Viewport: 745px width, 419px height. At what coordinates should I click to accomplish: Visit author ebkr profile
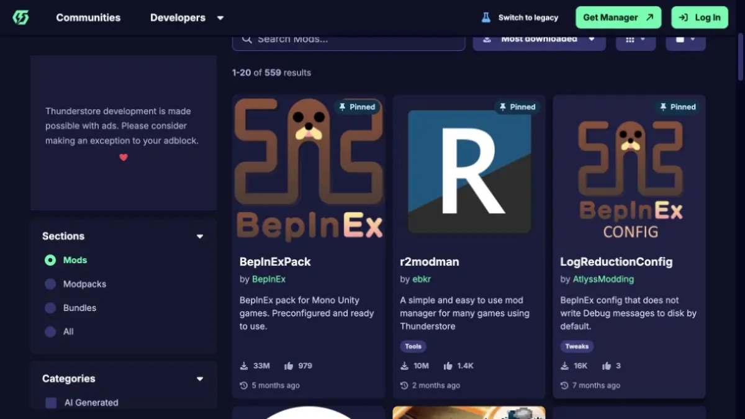coord(423,279)
